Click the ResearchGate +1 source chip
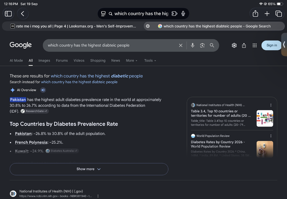 (x=35, y=111)
